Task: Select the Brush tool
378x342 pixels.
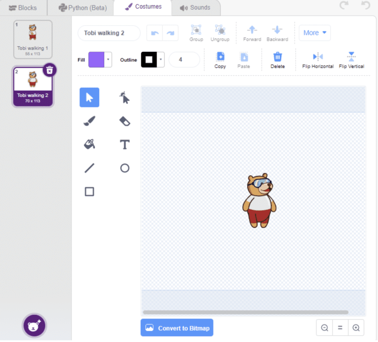Action: click(x=89, y=121)
